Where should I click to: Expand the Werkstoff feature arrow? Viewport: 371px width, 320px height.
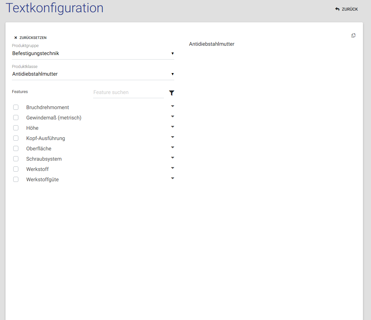point(172,168)
